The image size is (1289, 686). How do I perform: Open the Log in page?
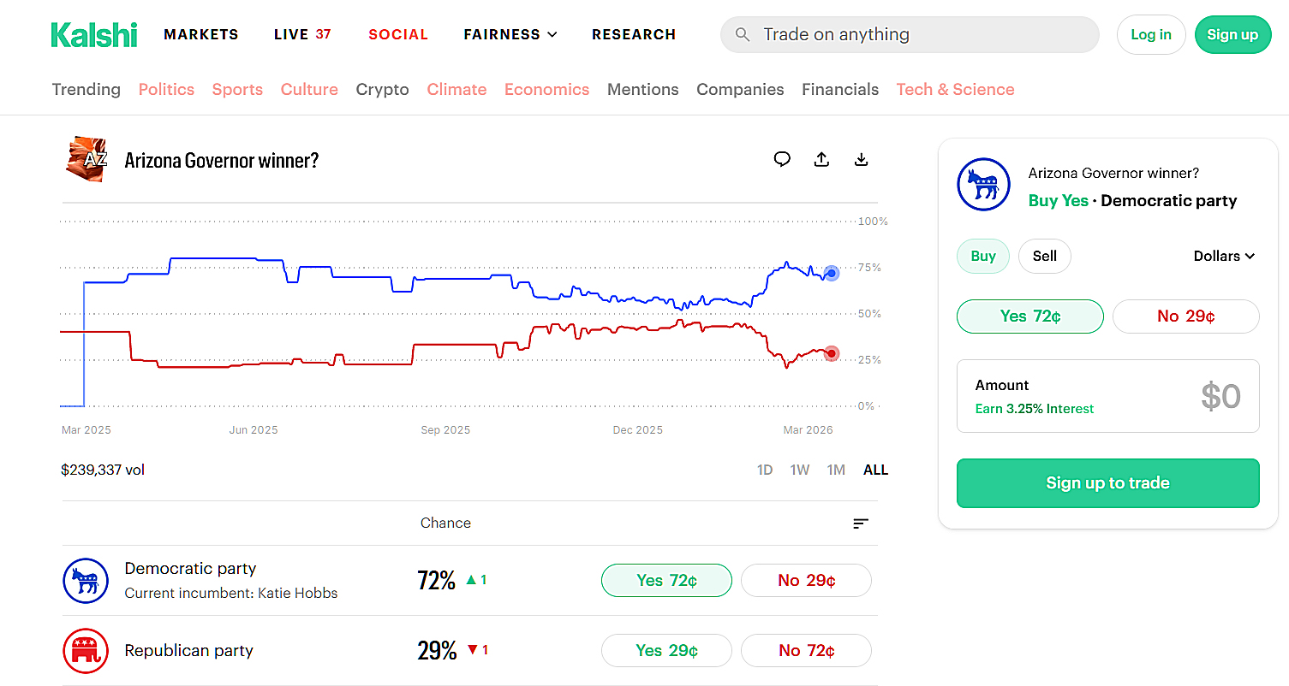[1150, 34]
